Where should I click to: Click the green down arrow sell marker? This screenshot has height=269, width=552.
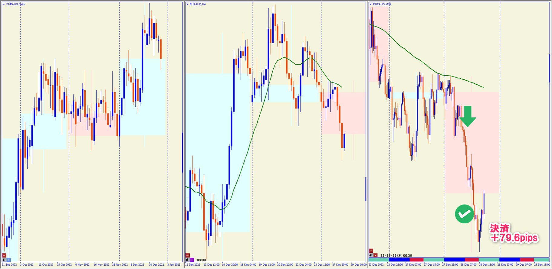click(x=468, y=116)
